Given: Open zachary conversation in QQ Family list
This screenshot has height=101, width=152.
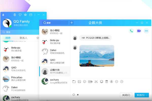Looking at the screenshot, I should (20, 98).
